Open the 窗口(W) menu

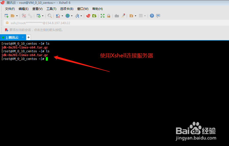[83, 9]
